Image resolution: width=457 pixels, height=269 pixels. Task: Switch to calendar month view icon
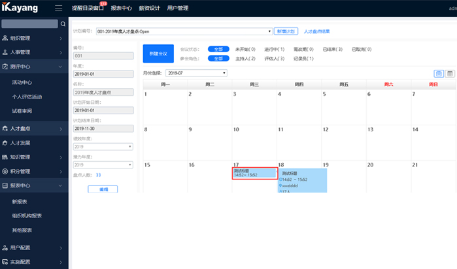pyautogui.click(x=439, y=73)
